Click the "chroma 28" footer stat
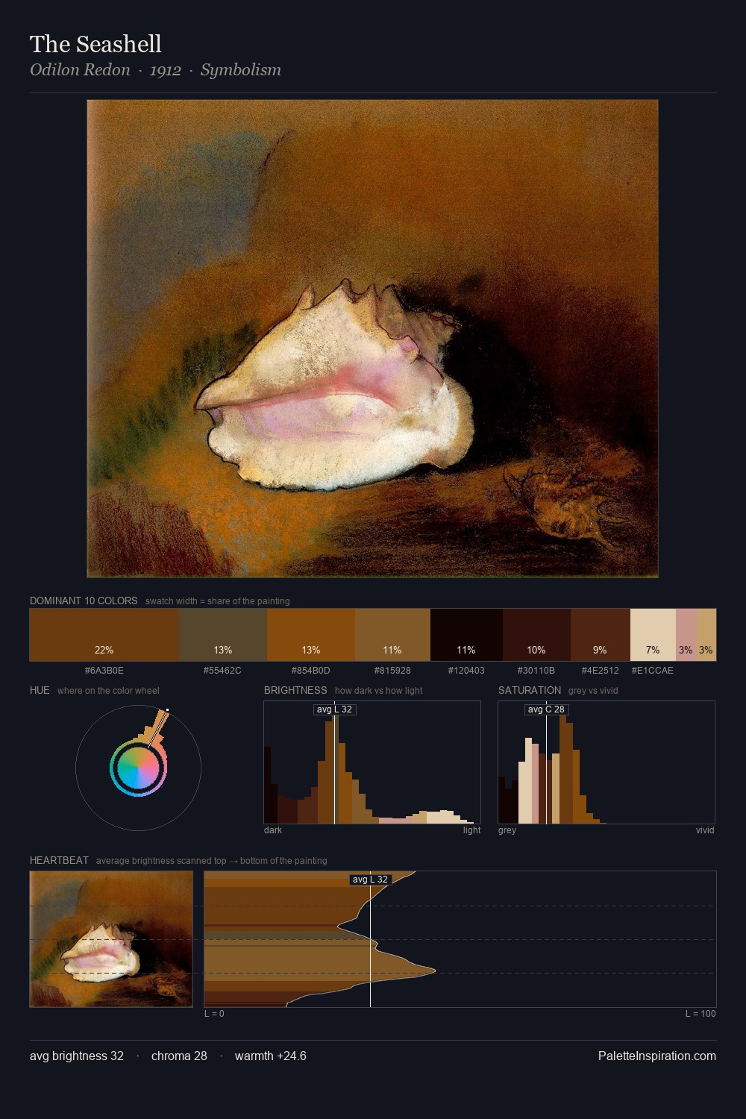The image size is (746, 1119). pos(179,1056)
